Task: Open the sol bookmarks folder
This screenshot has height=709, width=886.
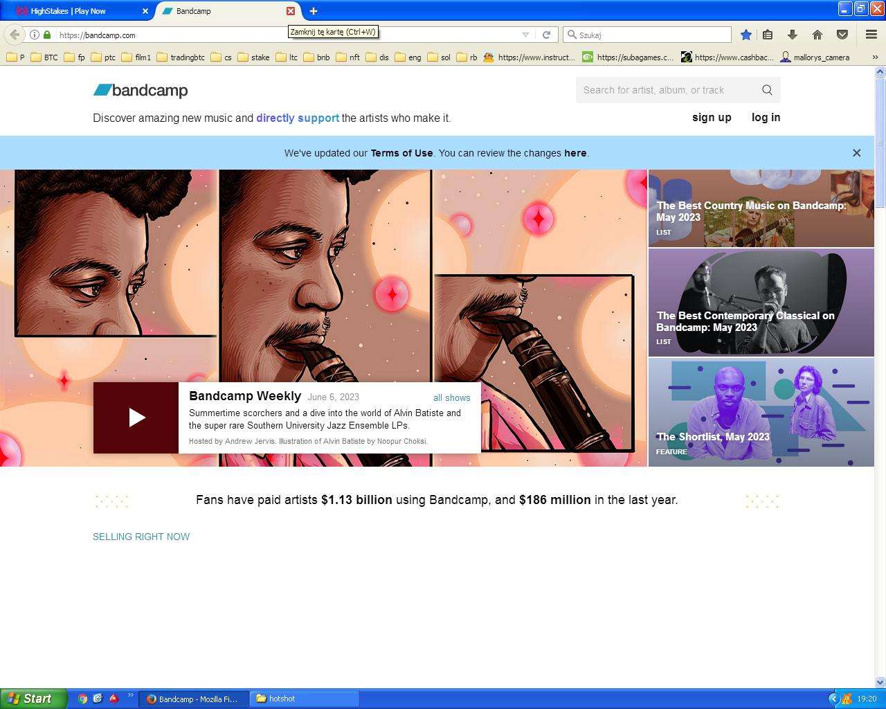Action: [x=439, y=57]
